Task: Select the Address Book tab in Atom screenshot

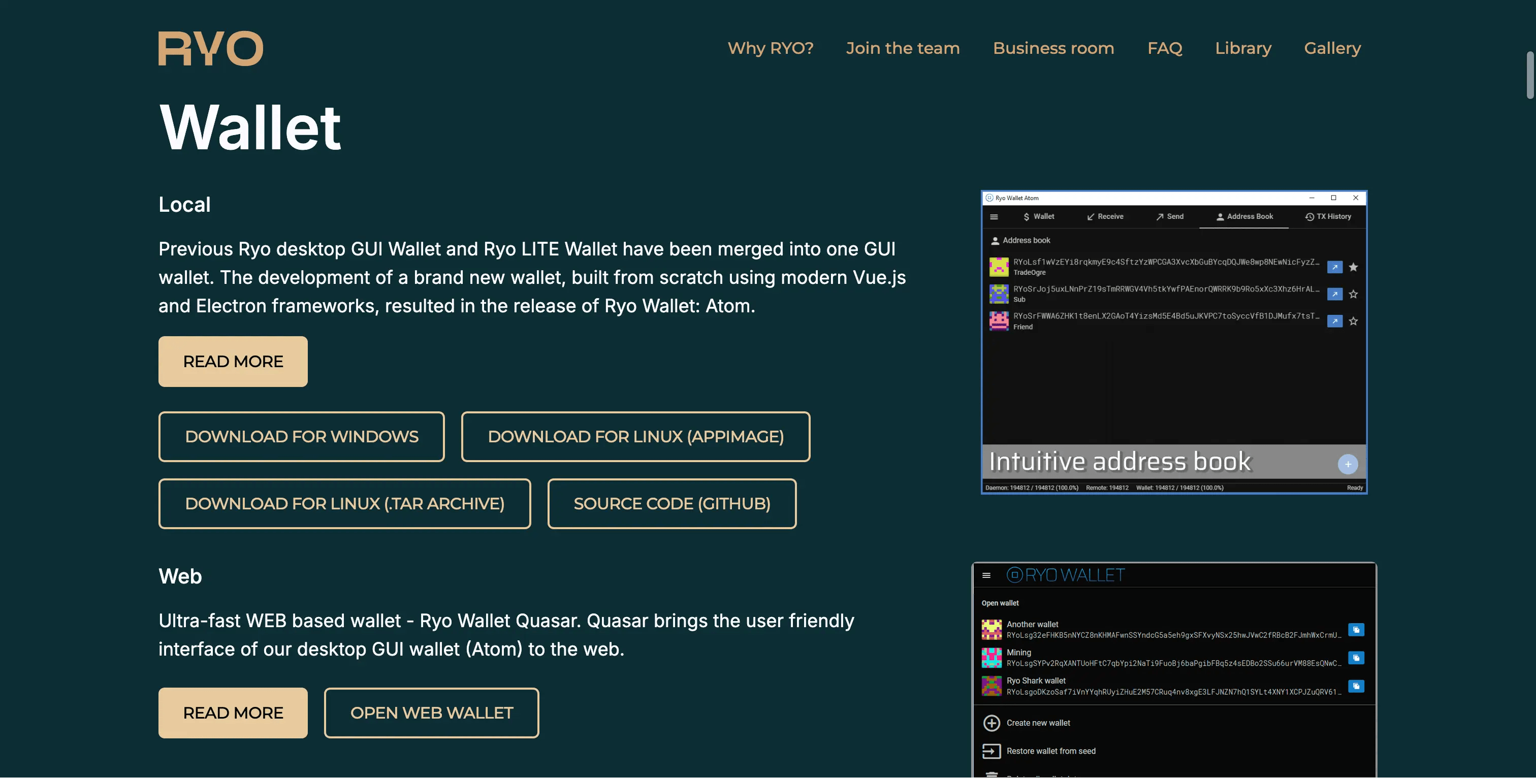Action: pyautogui.click(x=1244, y=216)
